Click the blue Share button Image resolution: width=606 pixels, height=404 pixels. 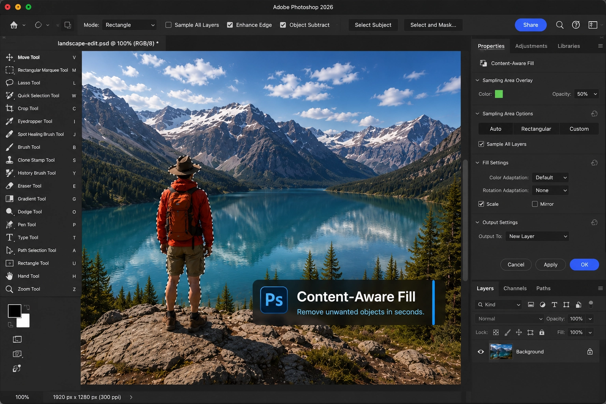(x=531, y=25)
